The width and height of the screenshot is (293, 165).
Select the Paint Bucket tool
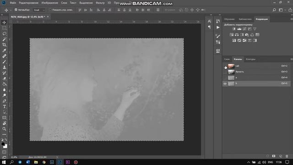tap(4, 84)
